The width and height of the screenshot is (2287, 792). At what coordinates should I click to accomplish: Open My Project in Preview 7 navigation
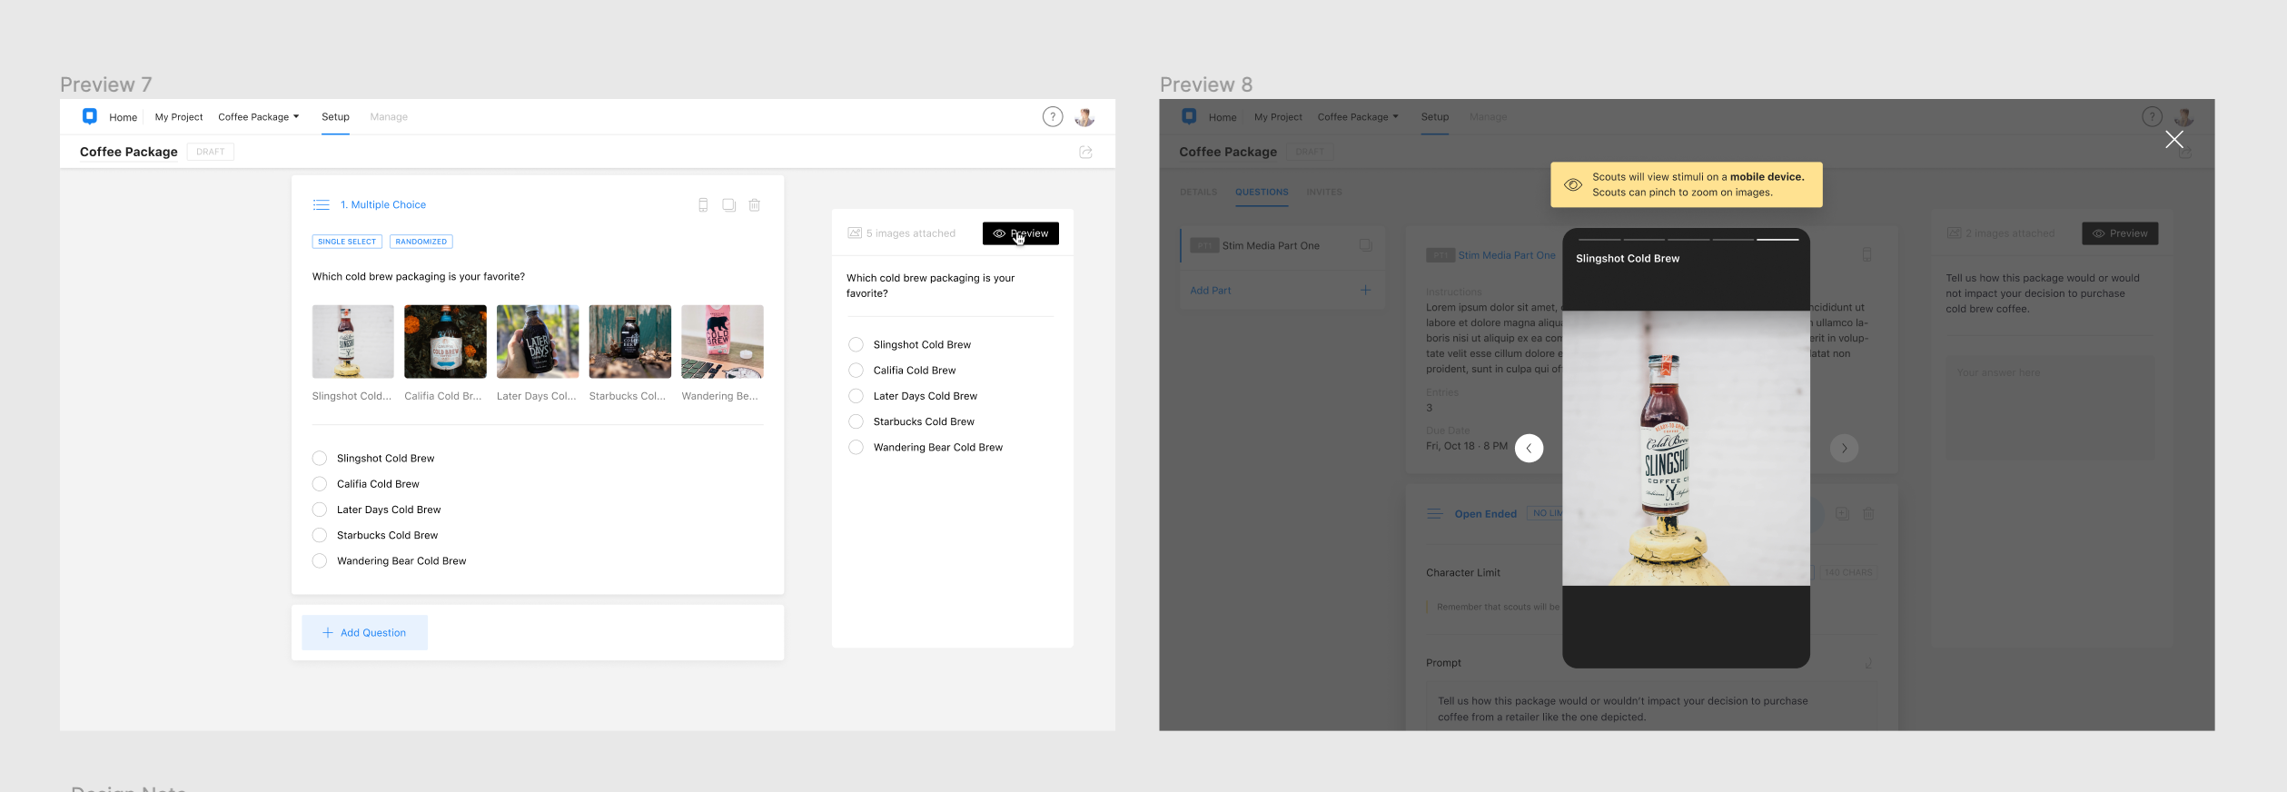(179, 117)
